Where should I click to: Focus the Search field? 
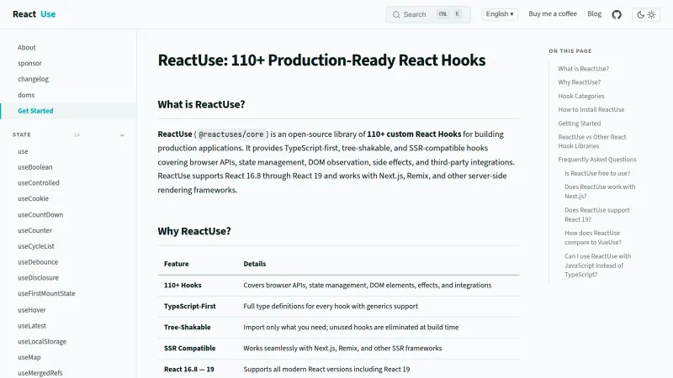[x=428, y=14]
